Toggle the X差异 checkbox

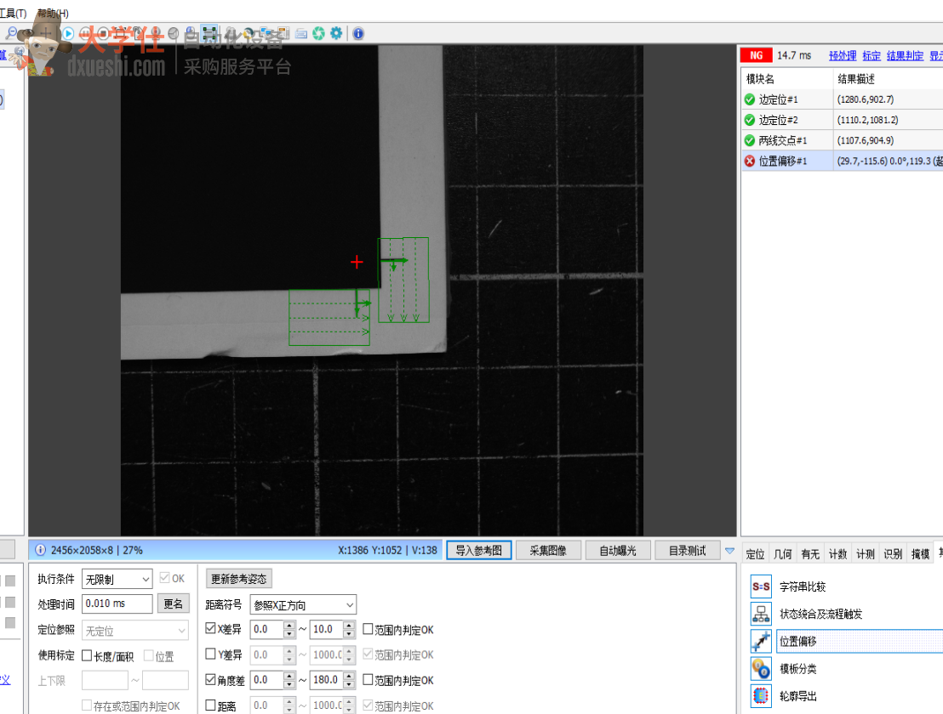[x=210, y=628]
